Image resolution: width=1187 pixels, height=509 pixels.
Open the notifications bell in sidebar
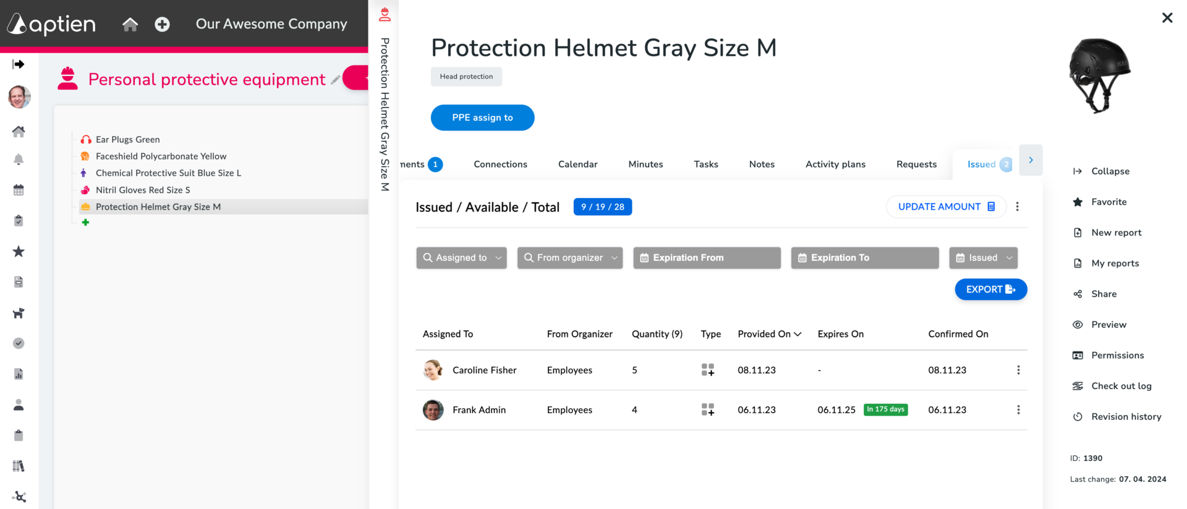(19, 160)
